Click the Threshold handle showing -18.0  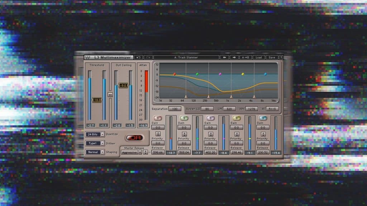click(97, 100)
